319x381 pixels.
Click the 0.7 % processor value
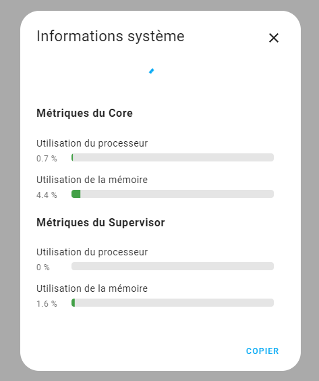(47, 159)
